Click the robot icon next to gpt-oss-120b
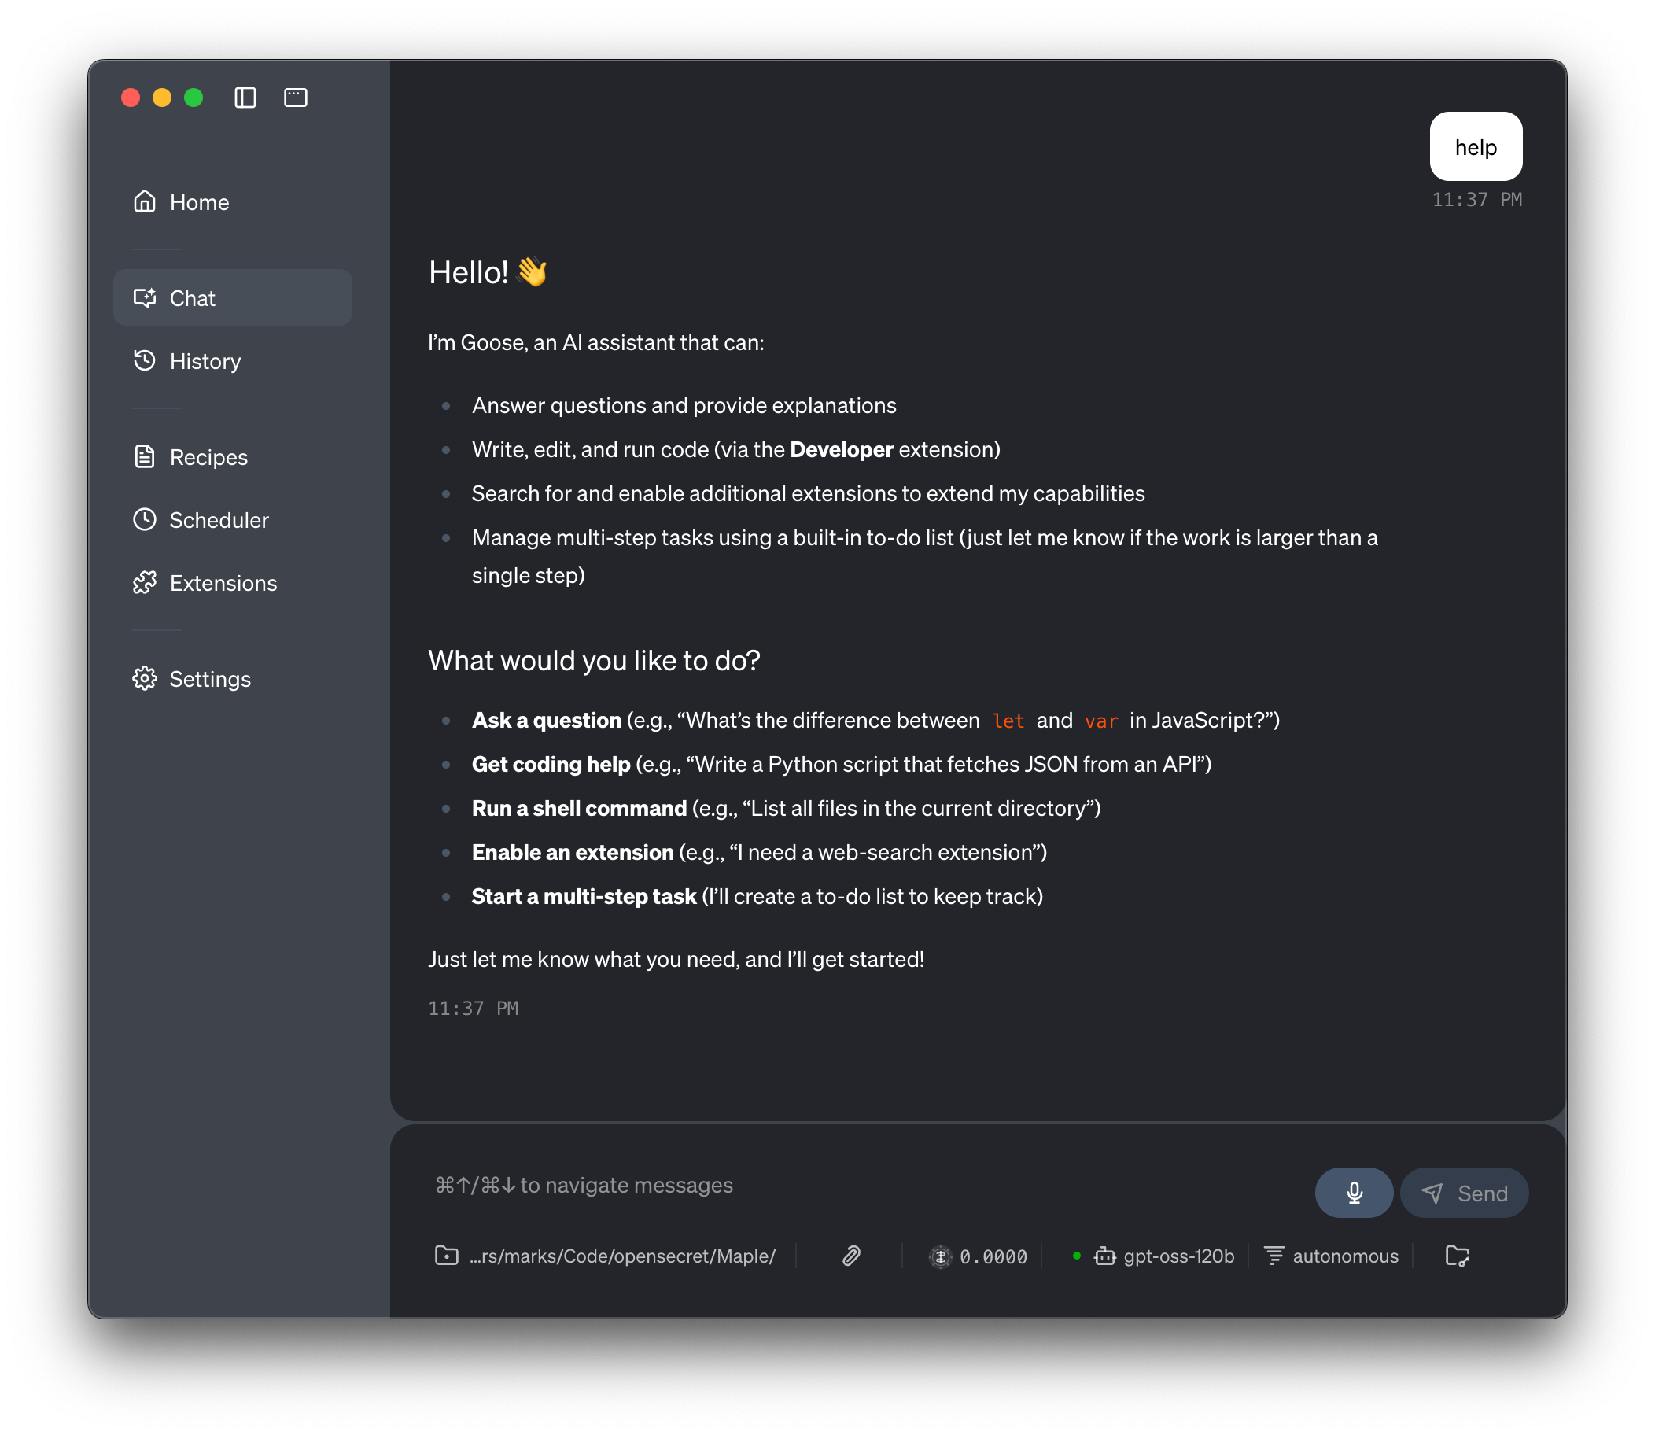This screenshot has height=1435, width=1655. 1104,1256
